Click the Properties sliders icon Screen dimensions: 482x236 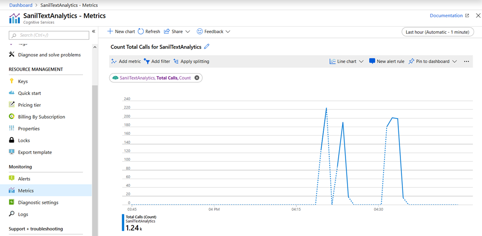(x=12, y=128)
